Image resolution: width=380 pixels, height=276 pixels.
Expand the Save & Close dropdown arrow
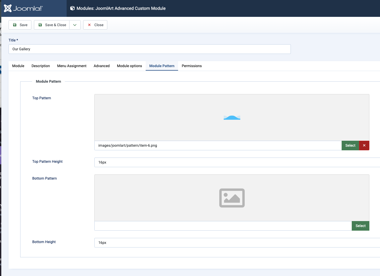(75, 25)
